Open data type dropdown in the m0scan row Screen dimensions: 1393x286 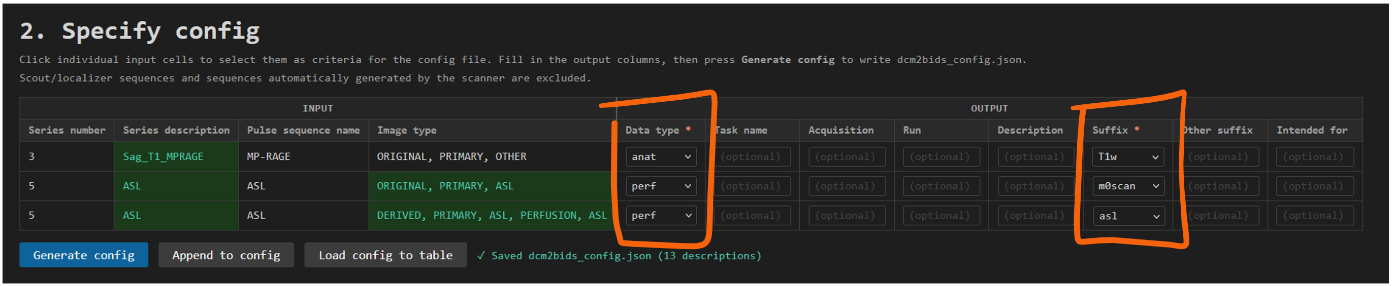[660, 186]
